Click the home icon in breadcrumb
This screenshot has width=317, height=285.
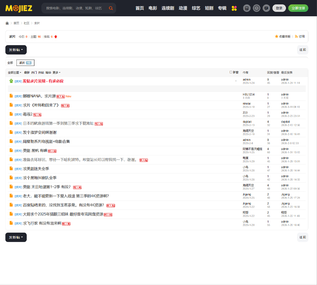(x=7, y=23)
